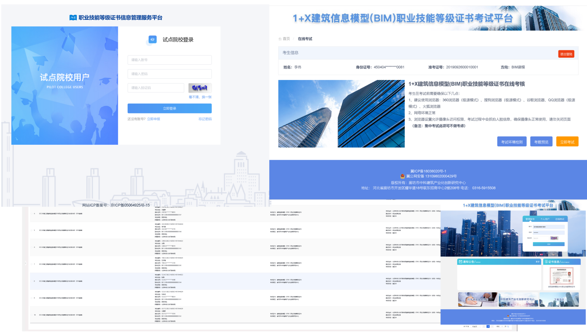
Task: Open the page-size dropdown in table pagination
Action: pyautogui.click(x=476, y=326)
